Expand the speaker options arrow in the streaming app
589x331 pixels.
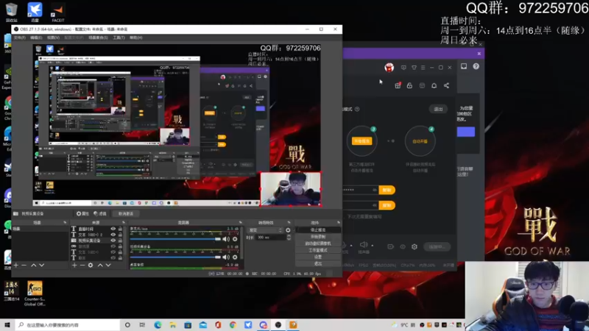[373, 246]
